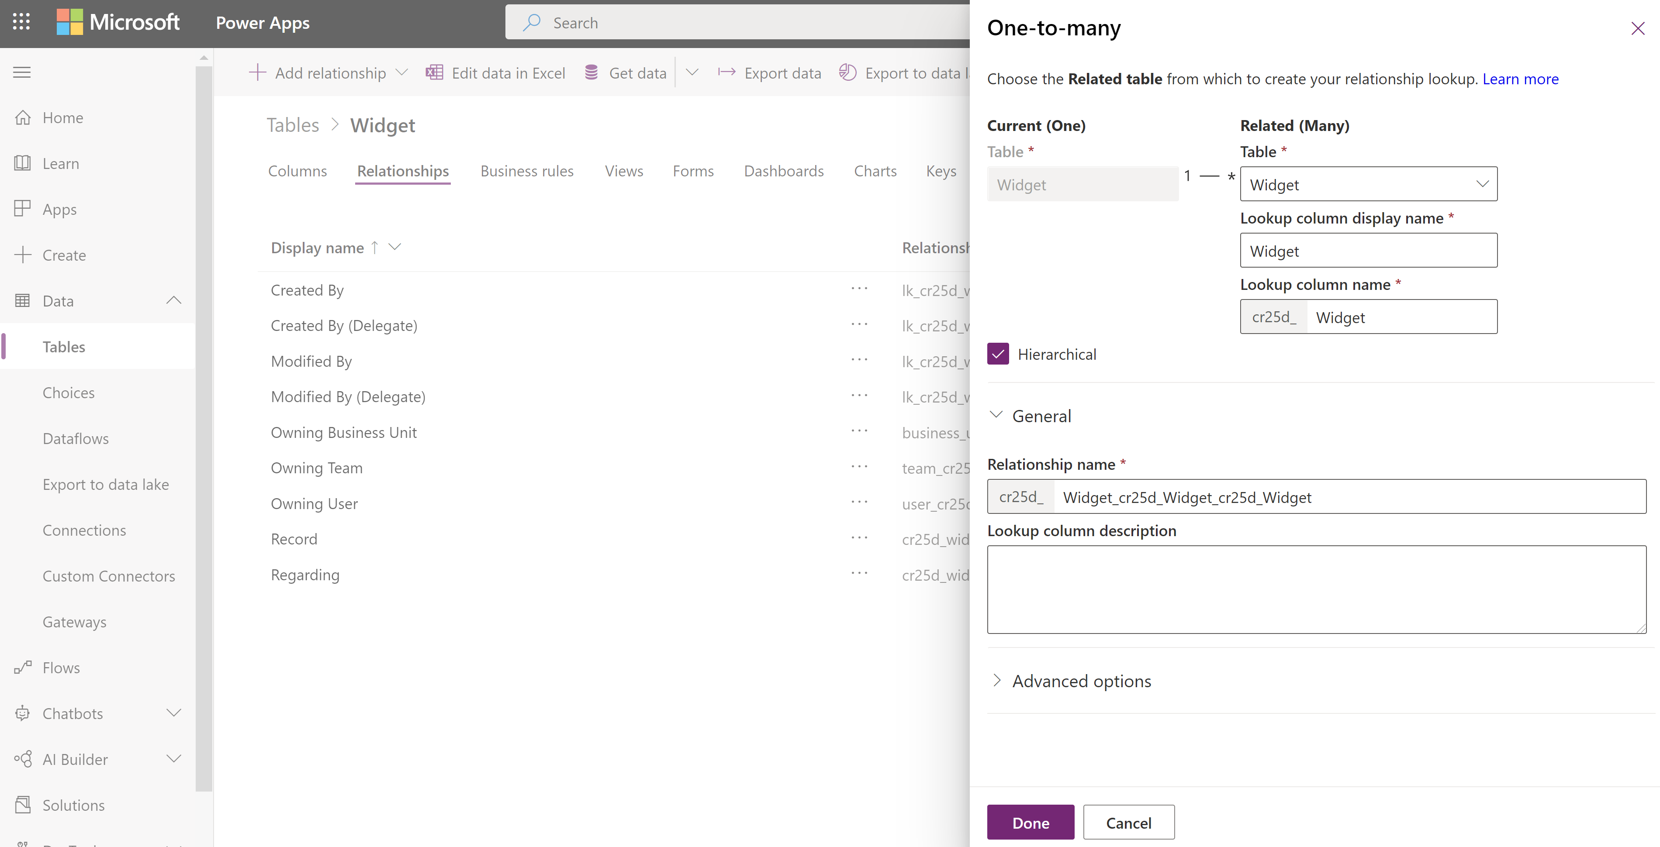Click the Done button
The image size is (1660, 847).
coord(1030,822)
